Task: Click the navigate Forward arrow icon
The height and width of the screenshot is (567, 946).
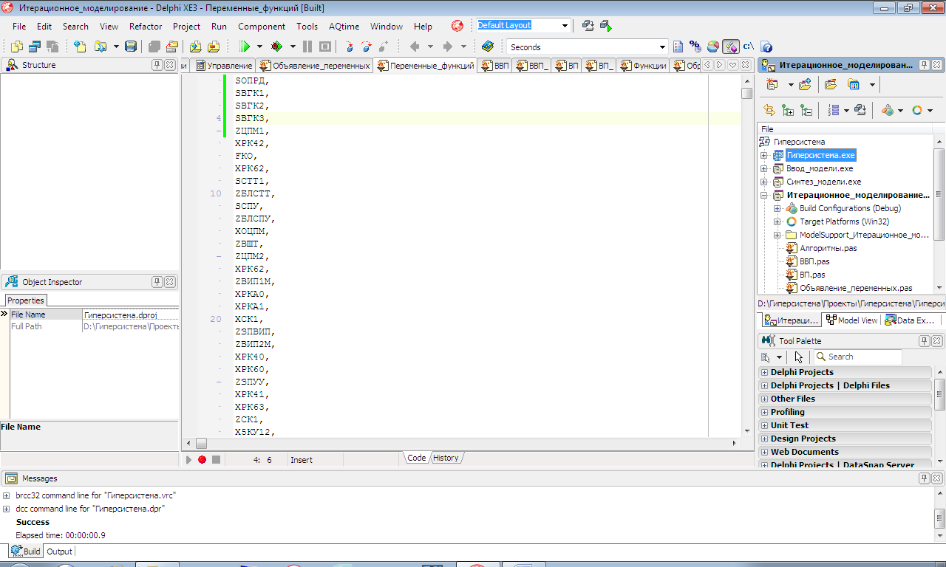Action: (x=447, y=47)
